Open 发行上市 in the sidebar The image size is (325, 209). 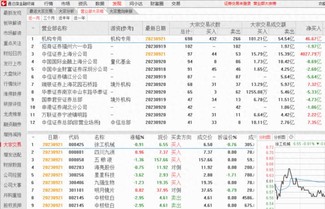click(x=13, y=64)
